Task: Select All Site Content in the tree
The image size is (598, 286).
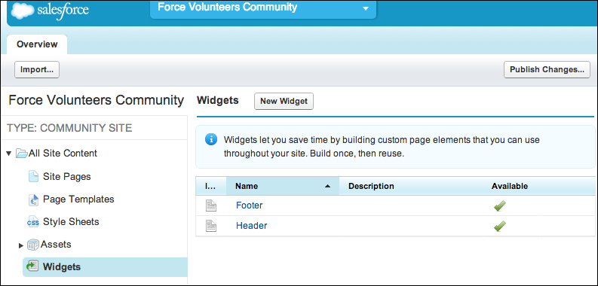Action: tap(63, 154)
